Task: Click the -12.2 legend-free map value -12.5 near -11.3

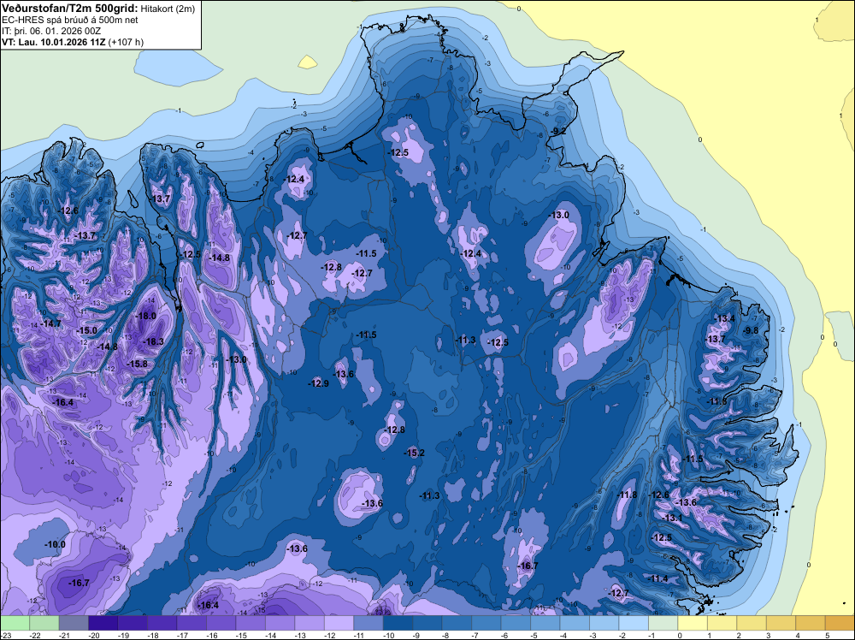Action: click(498, 342)
